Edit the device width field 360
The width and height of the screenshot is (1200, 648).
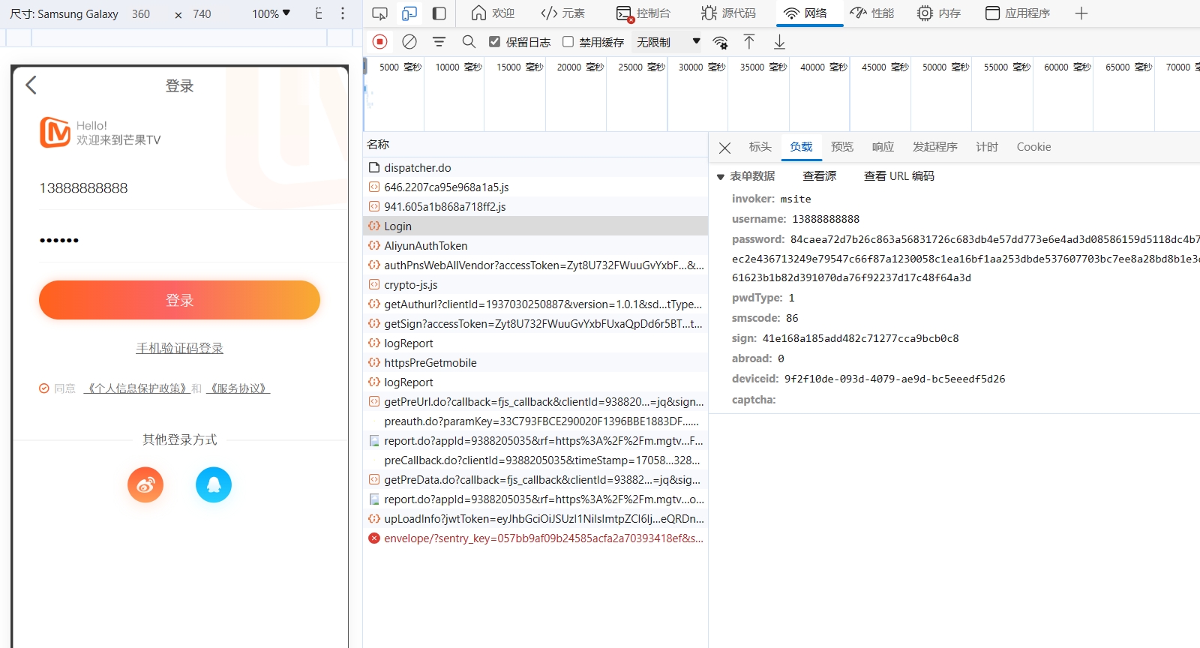[x=141, y=13]
